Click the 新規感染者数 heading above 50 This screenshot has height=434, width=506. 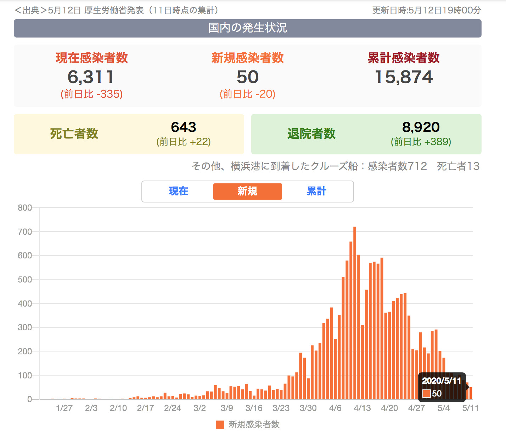click(x=247, y=58)
